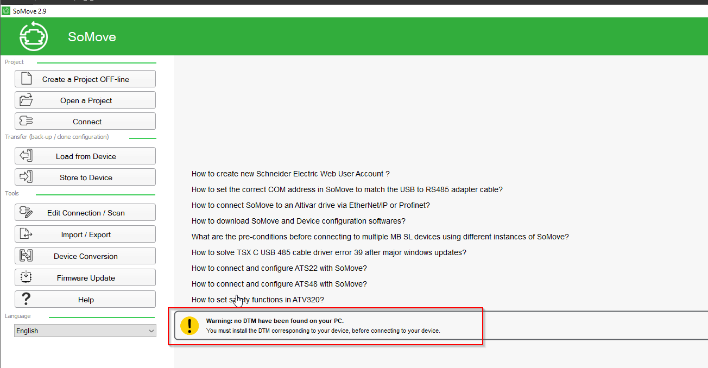Click the SoMove 2.9 title bar icon
Viewport: 708px width, 368px height.
click(x=6, y=11)
